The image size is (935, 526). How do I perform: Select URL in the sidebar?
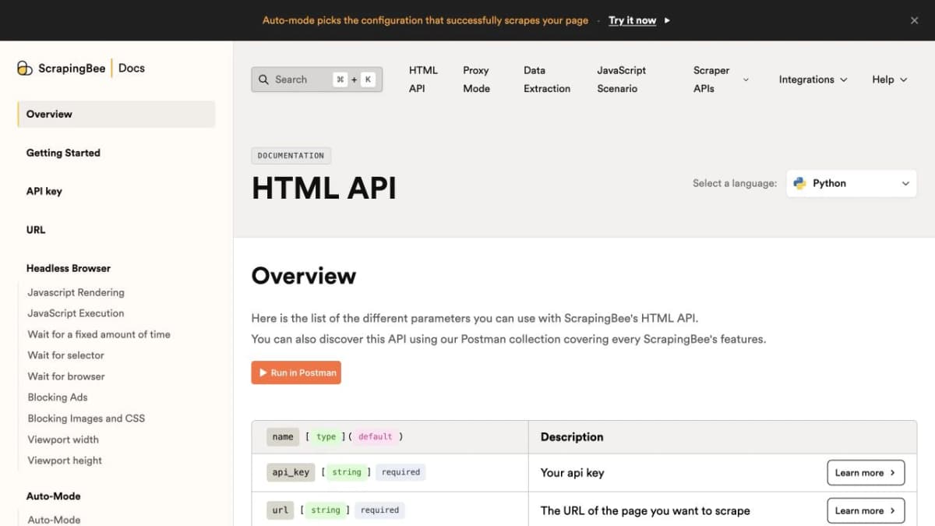36,230
